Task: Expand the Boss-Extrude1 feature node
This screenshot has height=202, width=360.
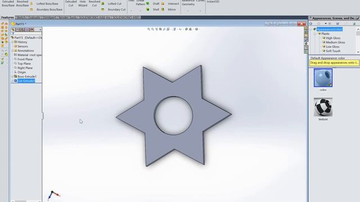Action: [12, 76]
